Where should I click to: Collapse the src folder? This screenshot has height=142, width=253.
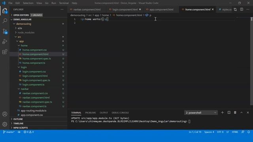[38, 37]
